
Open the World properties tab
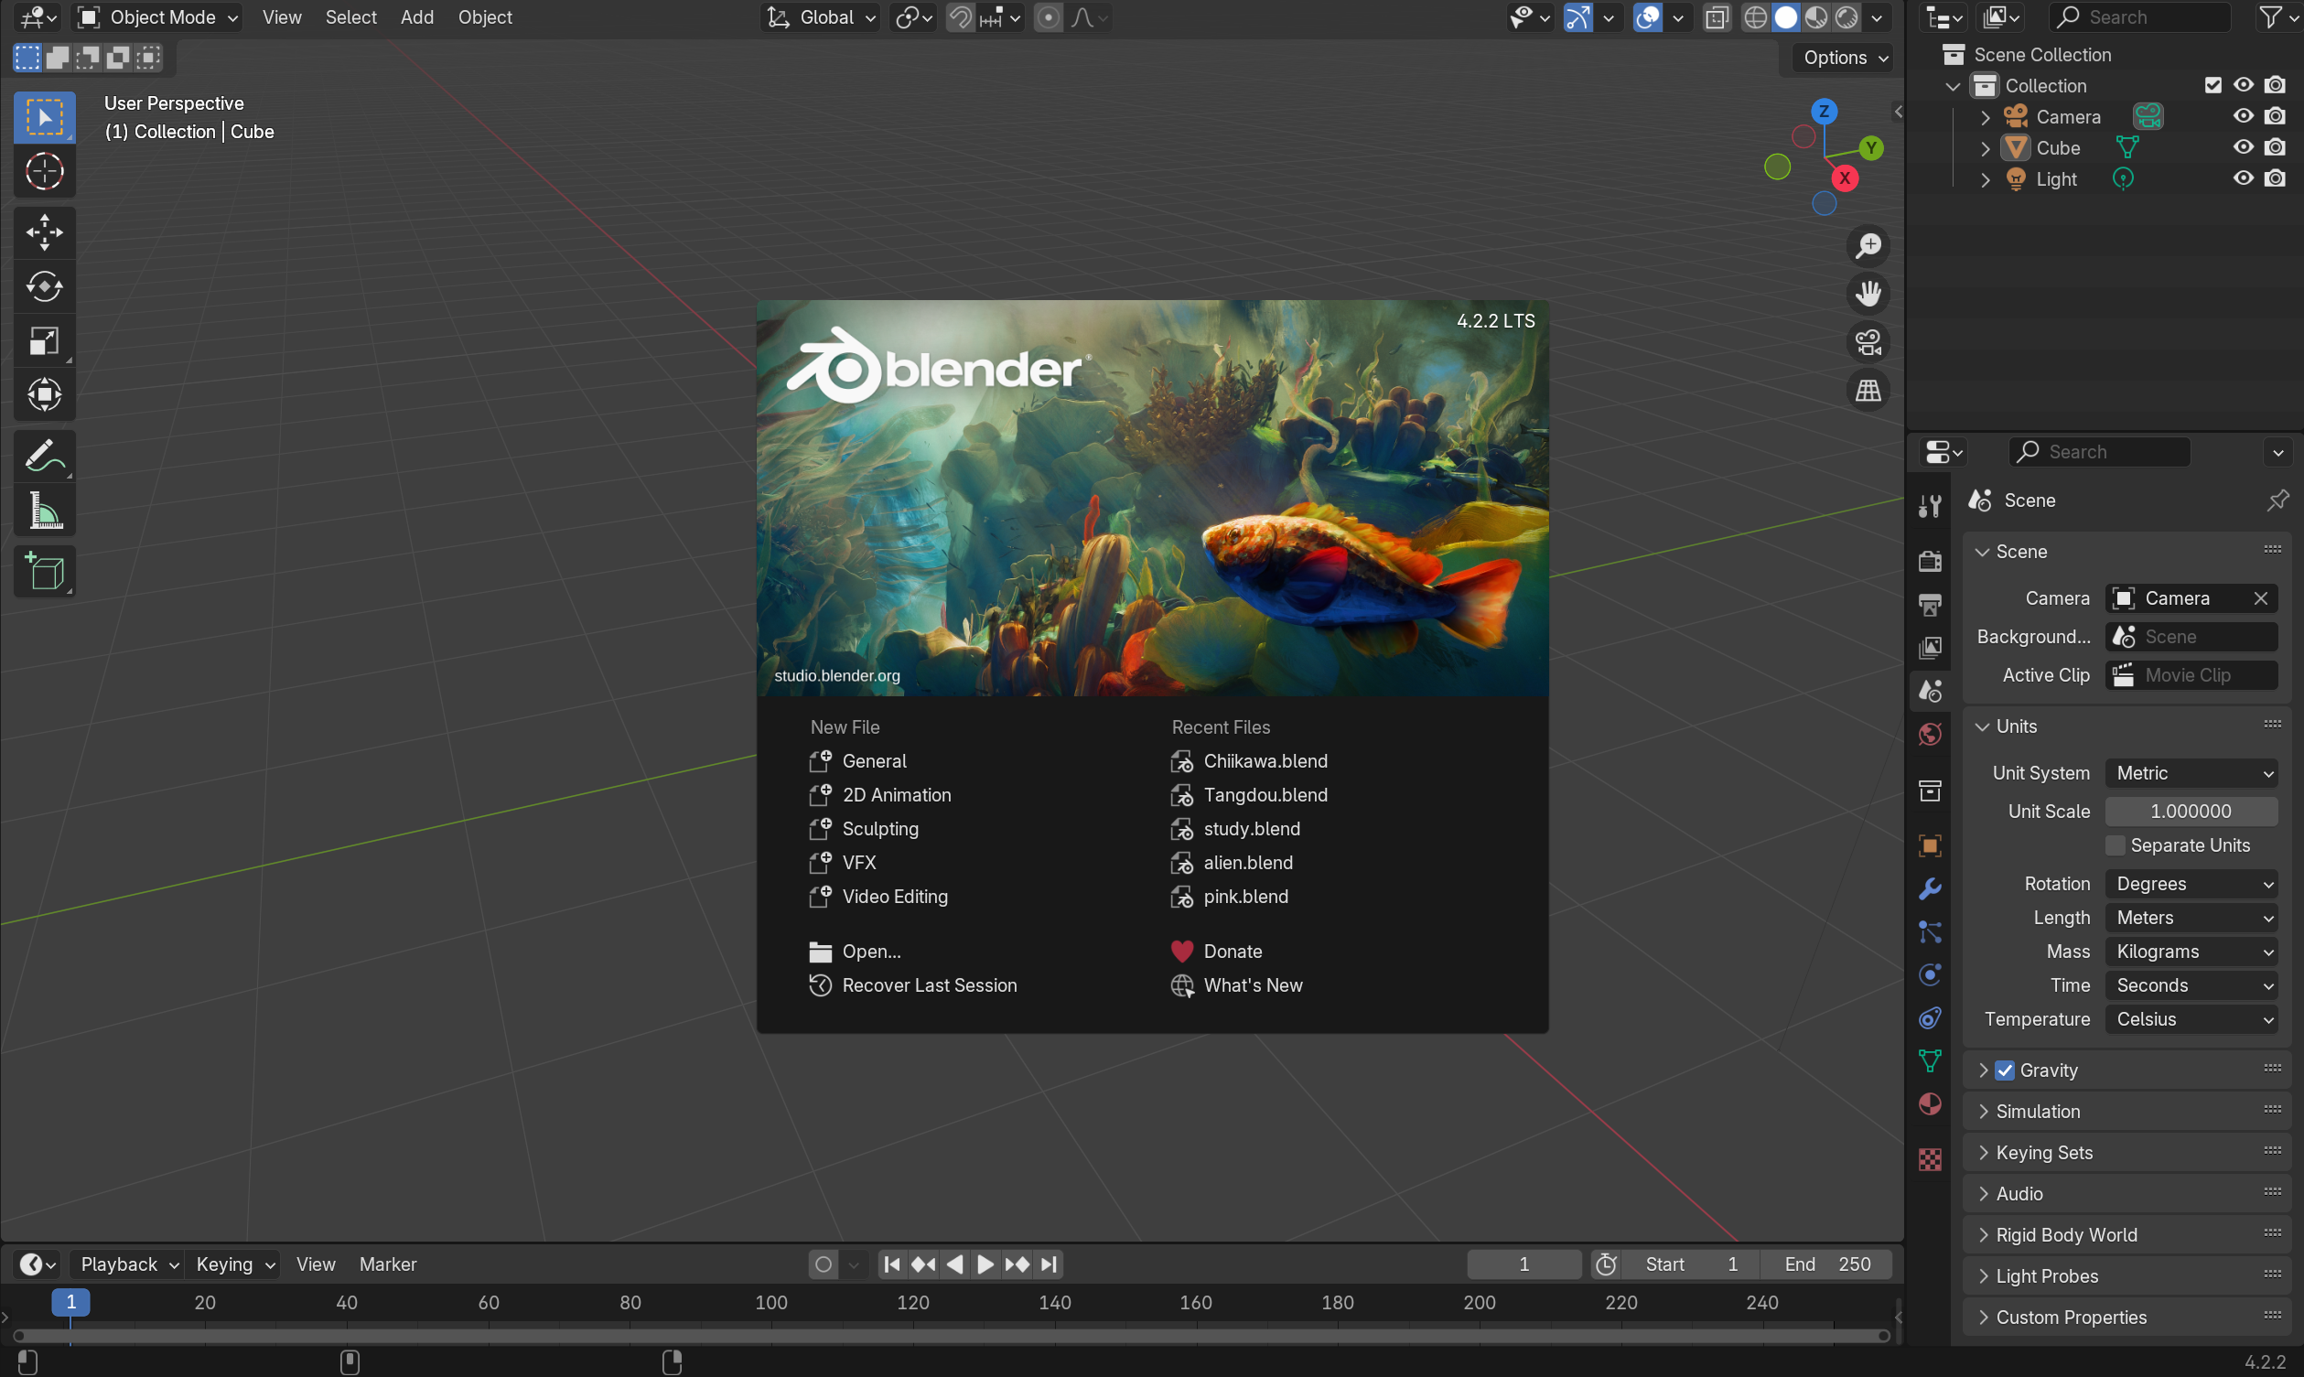click(1930, 735)
